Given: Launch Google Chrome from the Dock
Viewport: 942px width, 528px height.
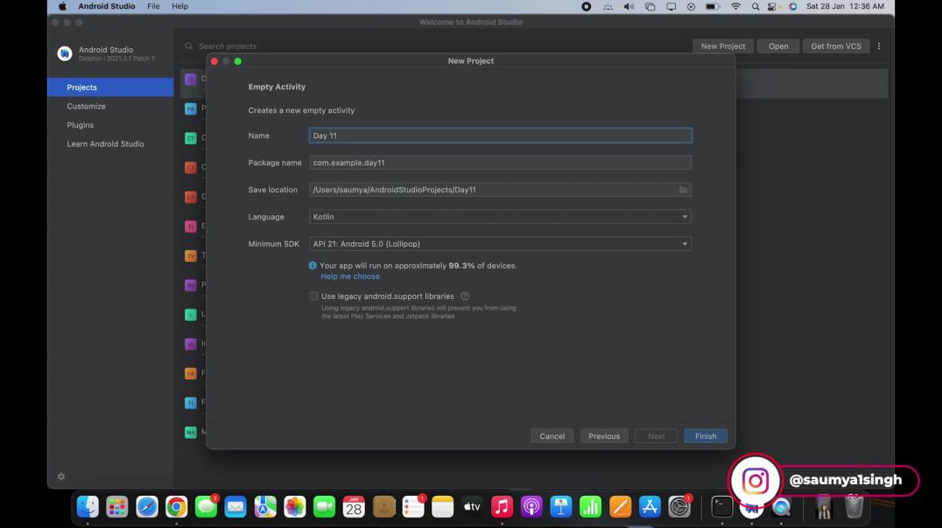Looking at the screenshot, I should point(176,506).
